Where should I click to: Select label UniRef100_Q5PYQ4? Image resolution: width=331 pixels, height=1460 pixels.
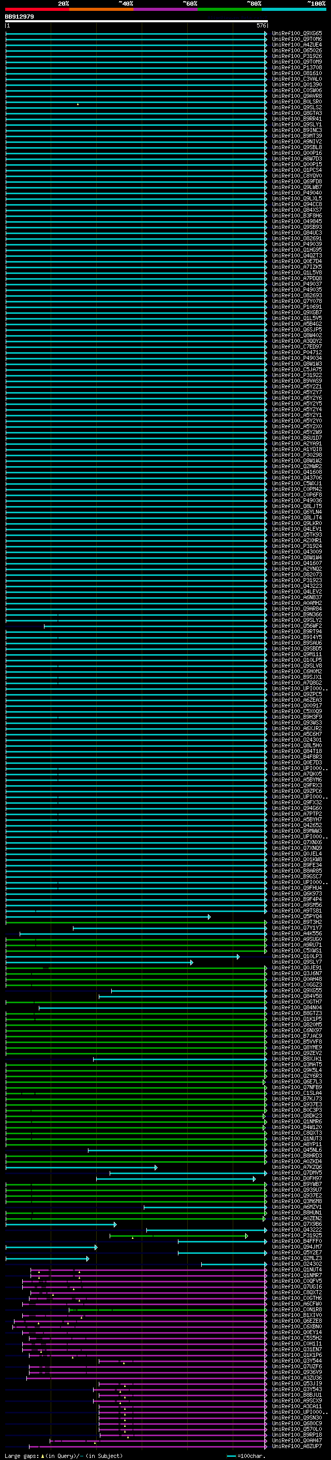click(x=297, y=917)
